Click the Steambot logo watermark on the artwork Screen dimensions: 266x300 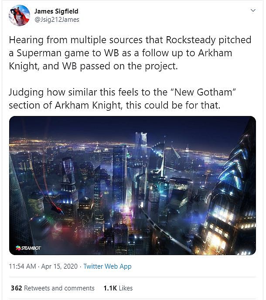tap(28, 248)
